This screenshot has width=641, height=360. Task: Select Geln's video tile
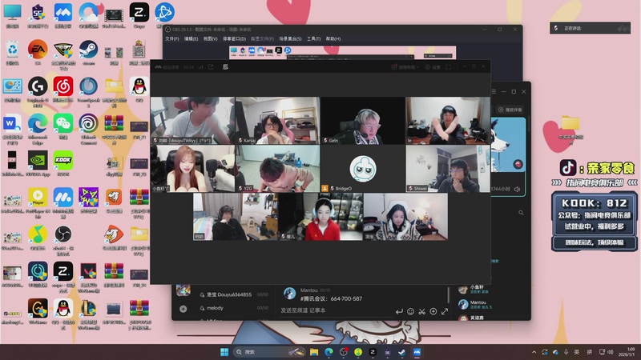coord(363,121)
